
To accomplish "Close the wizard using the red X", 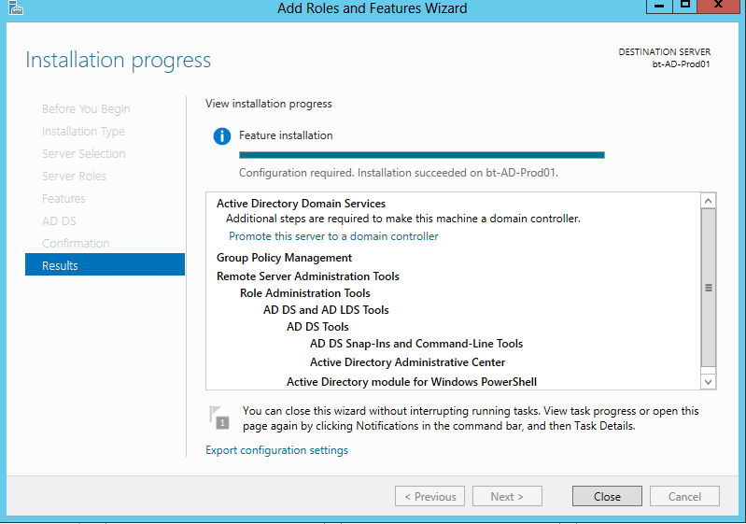I will click(x=718, y=6).
